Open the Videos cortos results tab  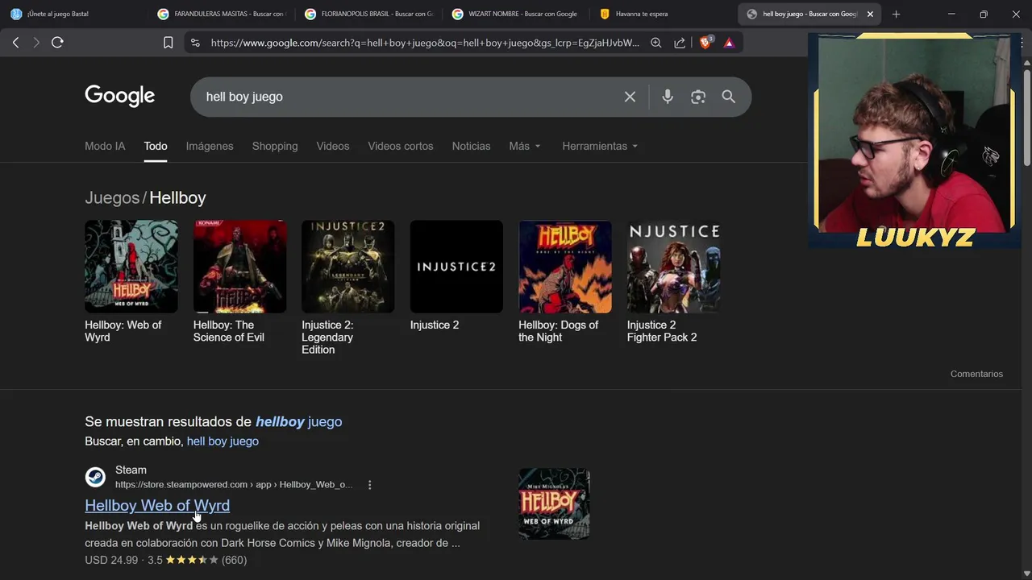point(401,146)
